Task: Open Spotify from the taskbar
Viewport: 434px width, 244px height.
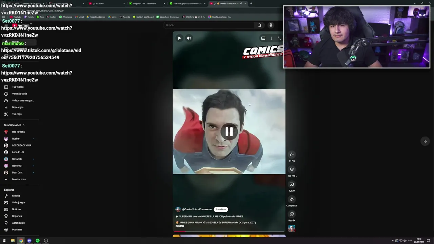Action: pos(38,241)
